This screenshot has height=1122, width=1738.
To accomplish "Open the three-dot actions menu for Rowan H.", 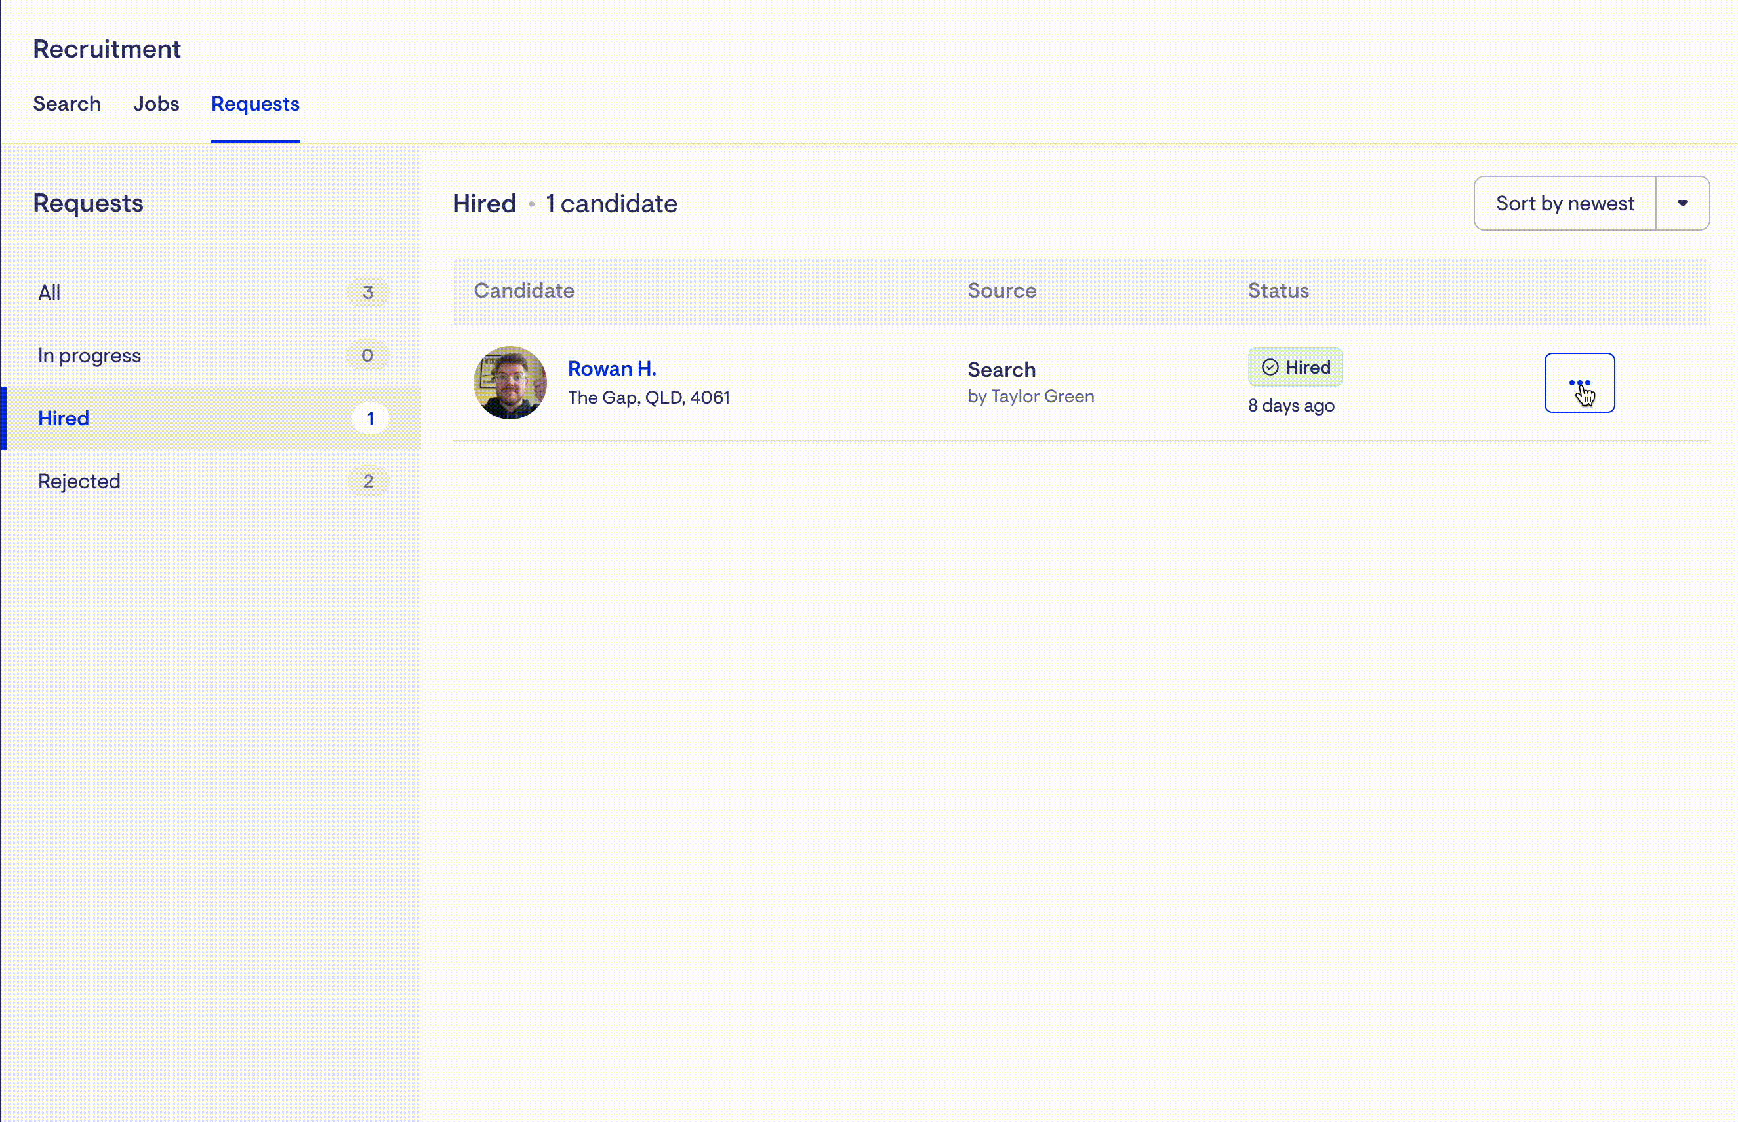I will [x=1579, y=383].
